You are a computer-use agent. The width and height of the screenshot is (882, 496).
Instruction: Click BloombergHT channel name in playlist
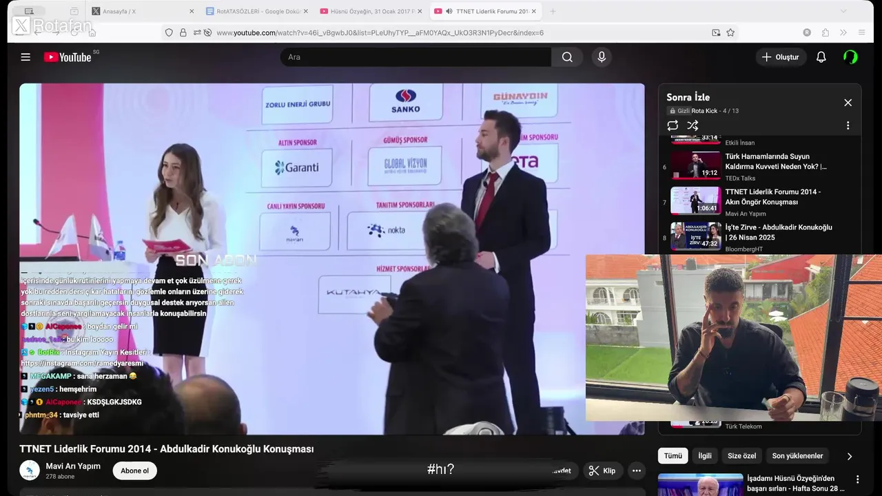744,249
